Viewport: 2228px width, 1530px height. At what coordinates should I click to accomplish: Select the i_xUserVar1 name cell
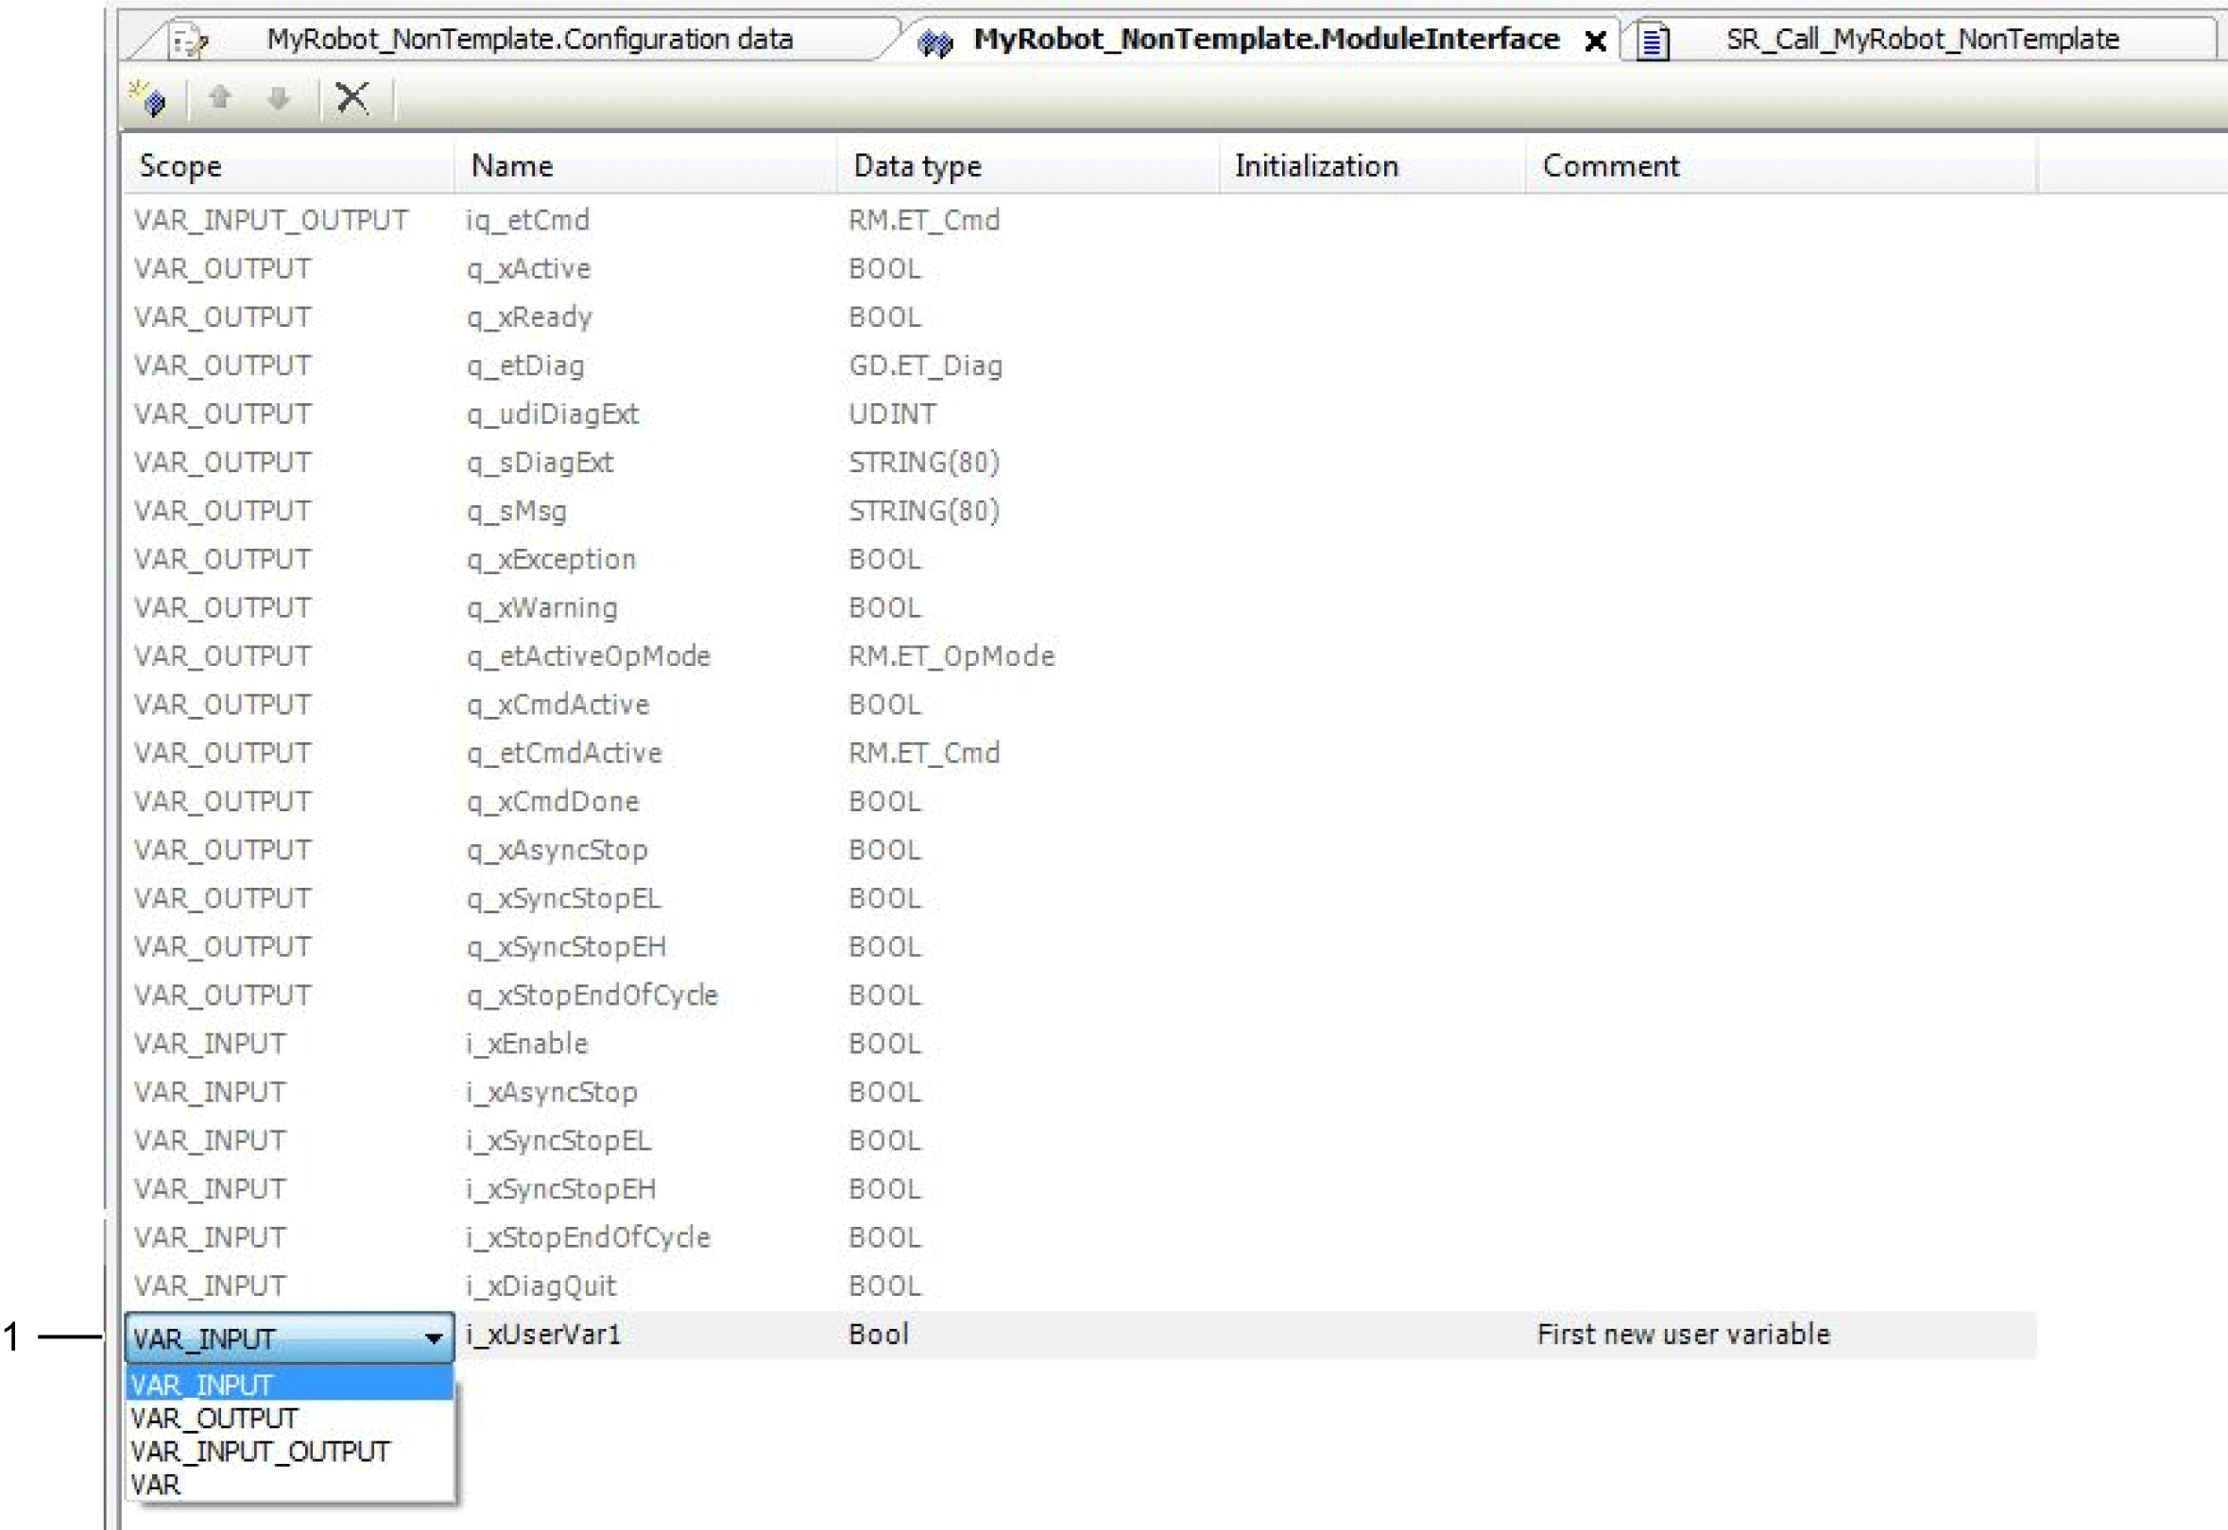point(544,1334)
